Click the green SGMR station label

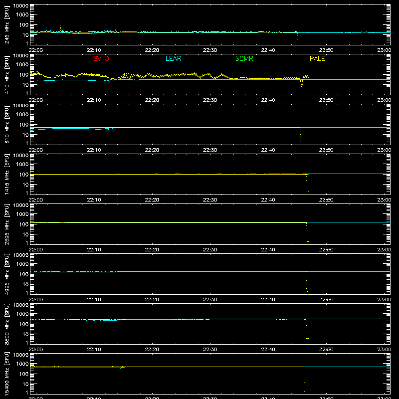[244, 58]
